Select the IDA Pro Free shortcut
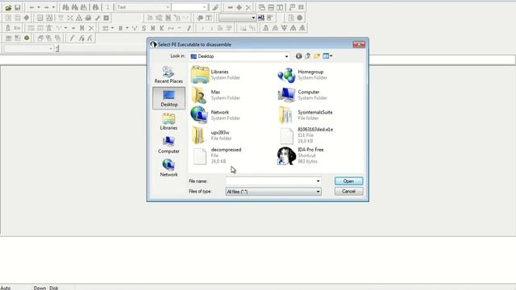 (301, 155)
